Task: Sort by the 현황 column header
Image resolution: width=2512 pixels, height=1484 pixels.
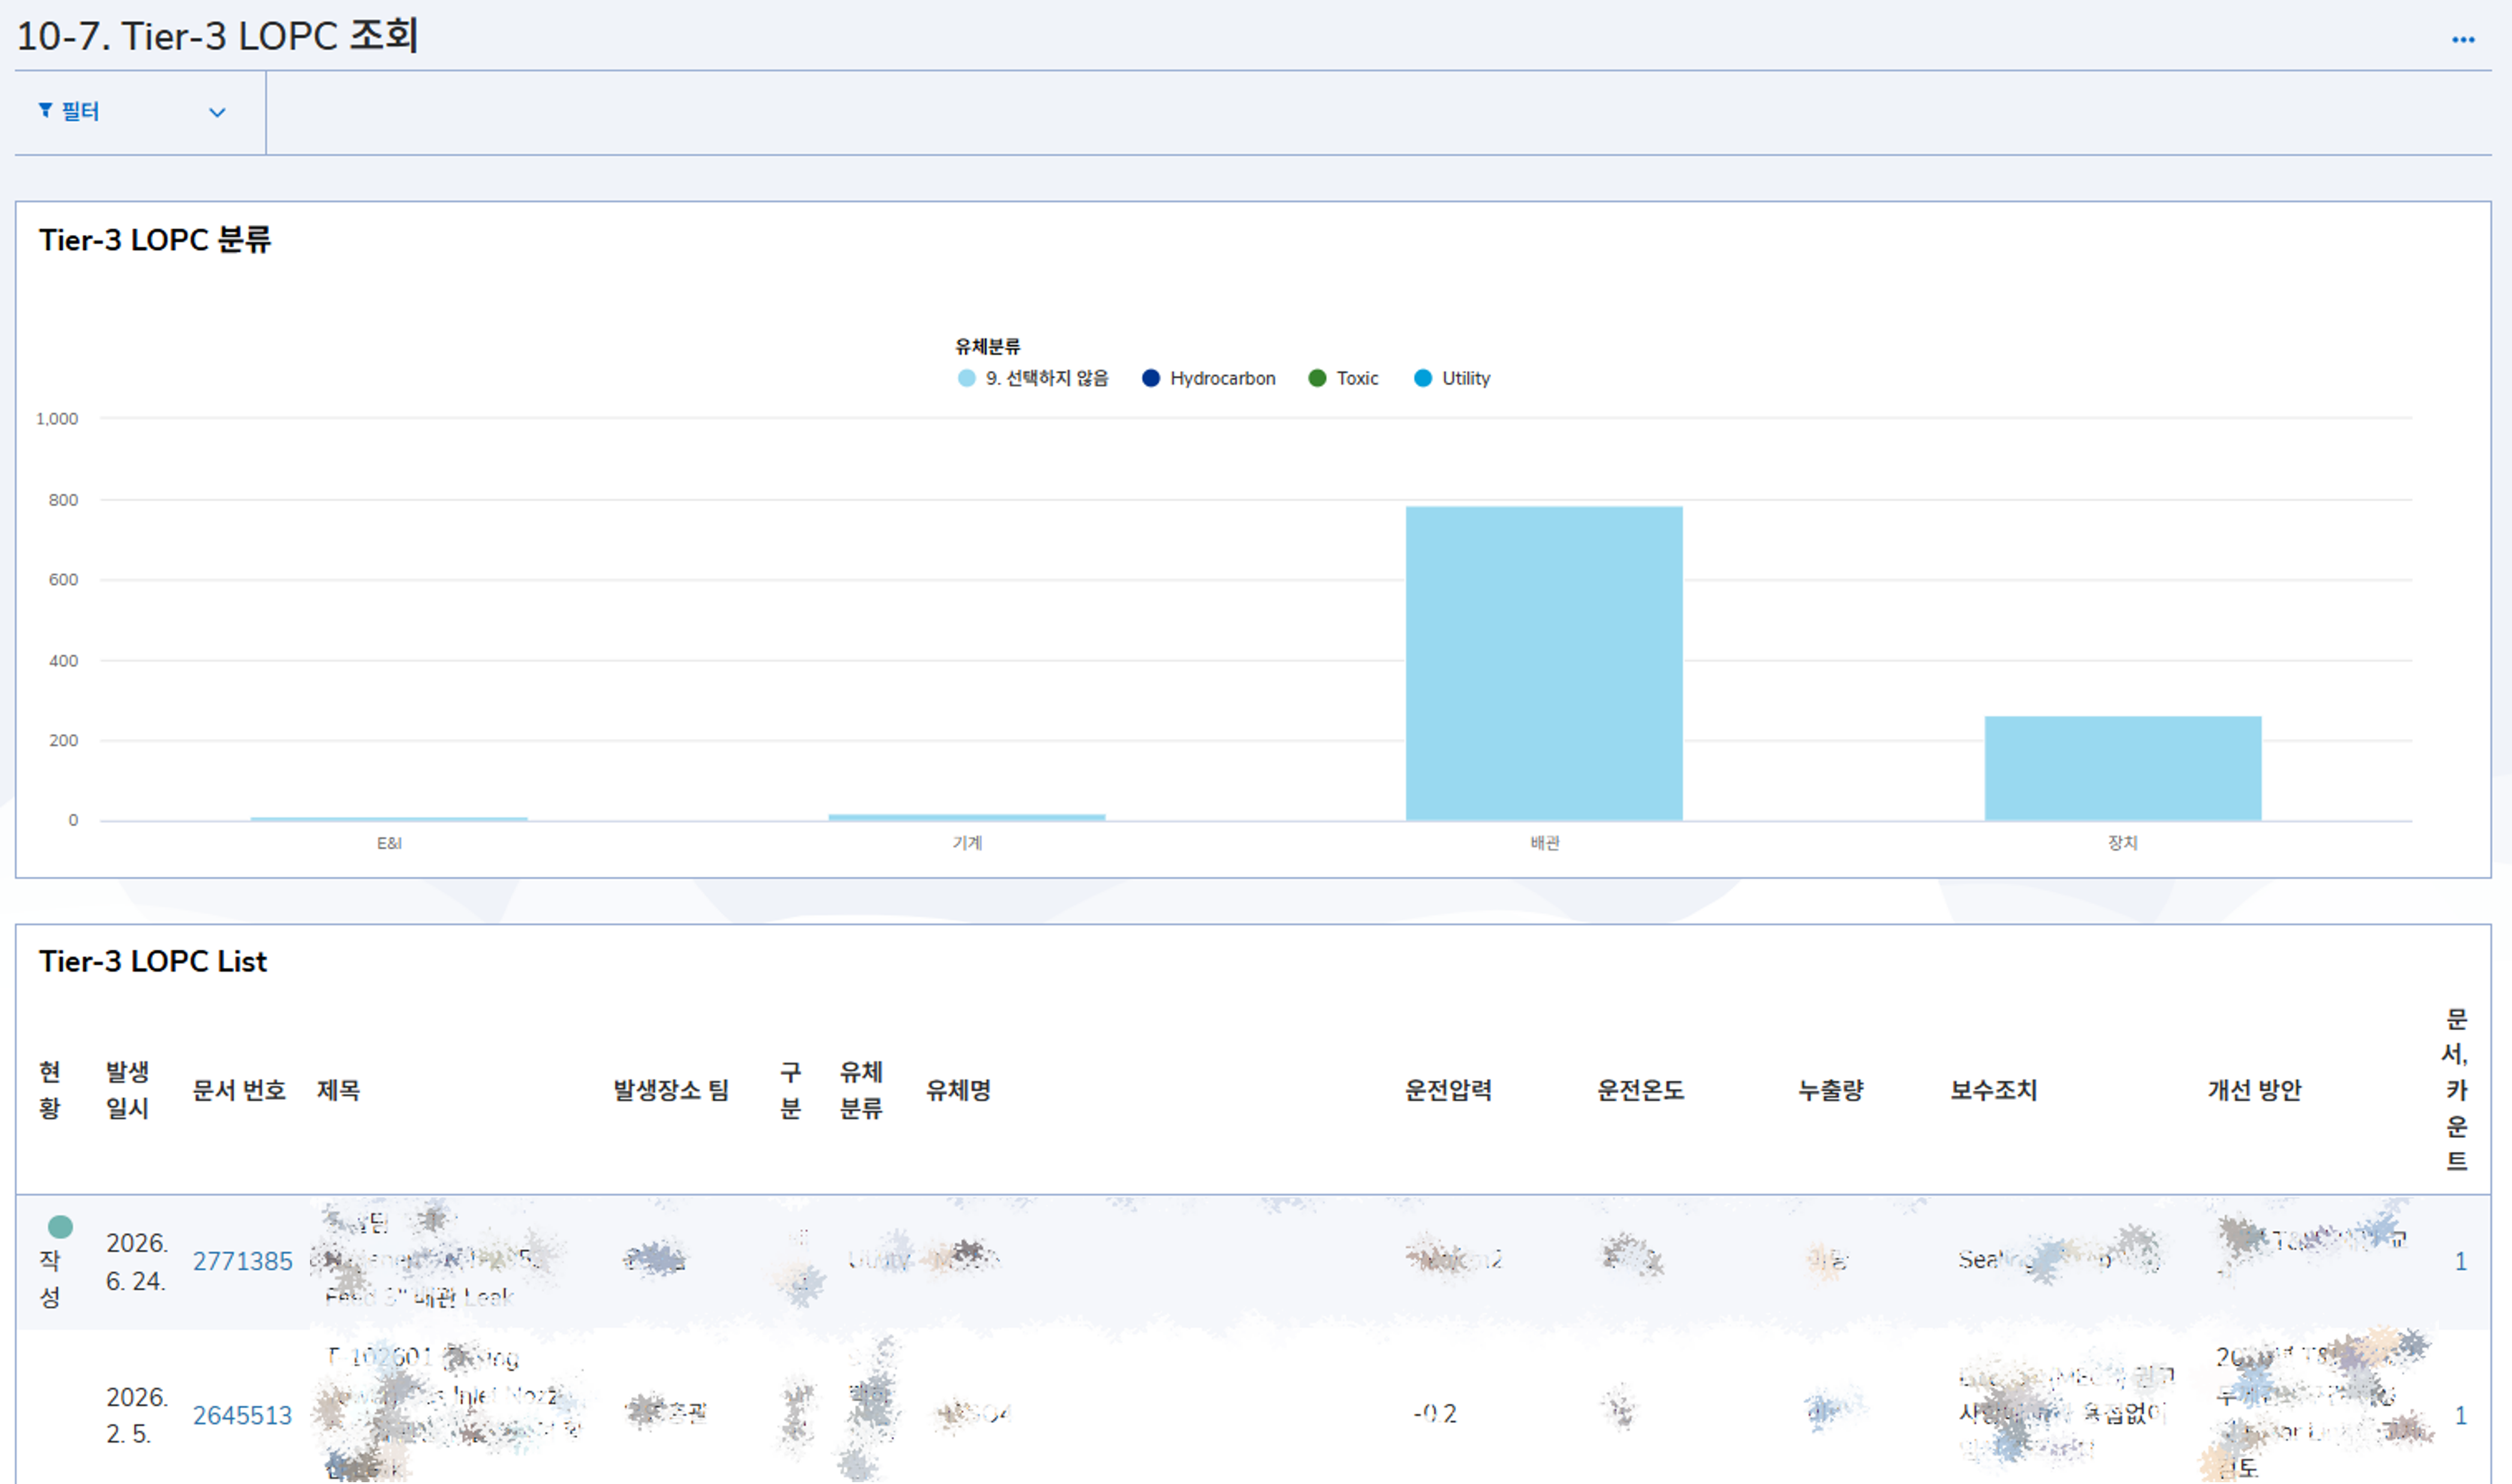Action: pos(50,1090)
